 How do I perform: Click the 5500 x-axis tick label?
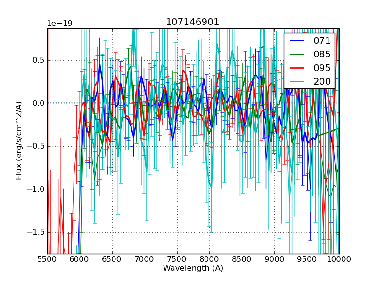click(47, 259)
